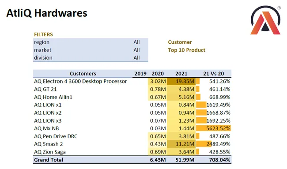Click the division filter label
Screen dimensions: 287x169
coord(43,58)
